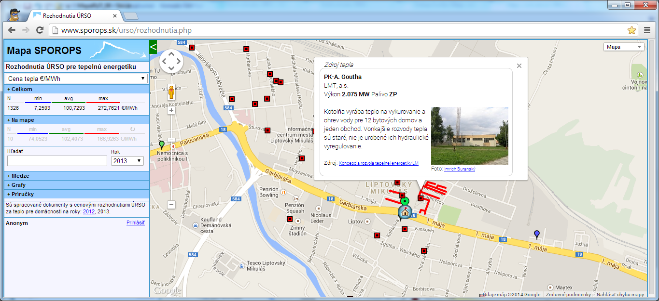Zoom out on the map with the minus button

171,205
